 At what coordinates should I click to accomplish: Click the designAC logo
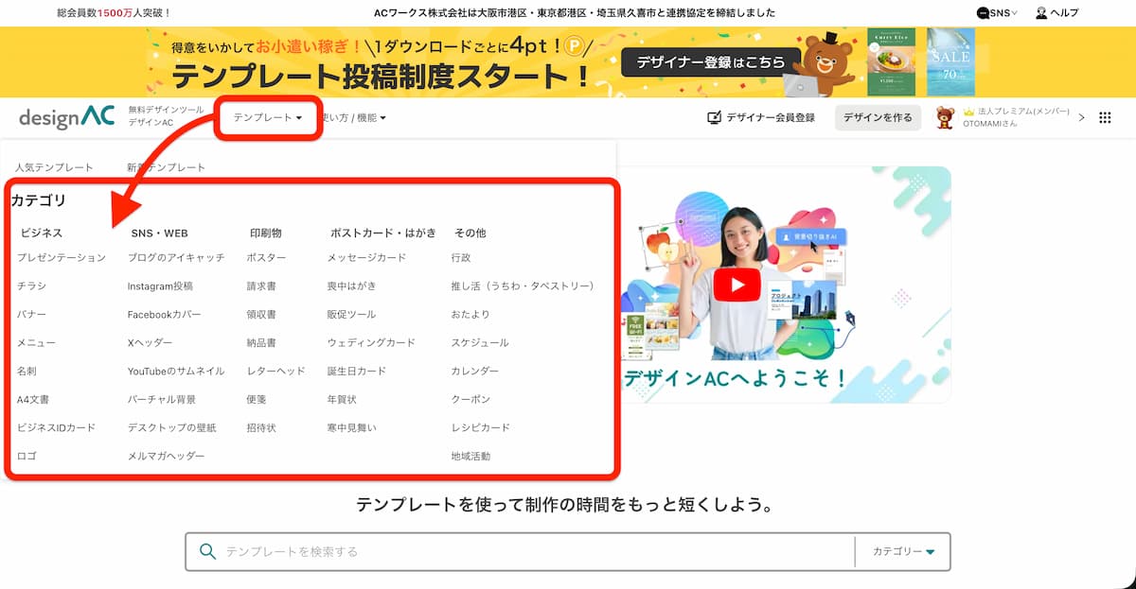(66, 117)
